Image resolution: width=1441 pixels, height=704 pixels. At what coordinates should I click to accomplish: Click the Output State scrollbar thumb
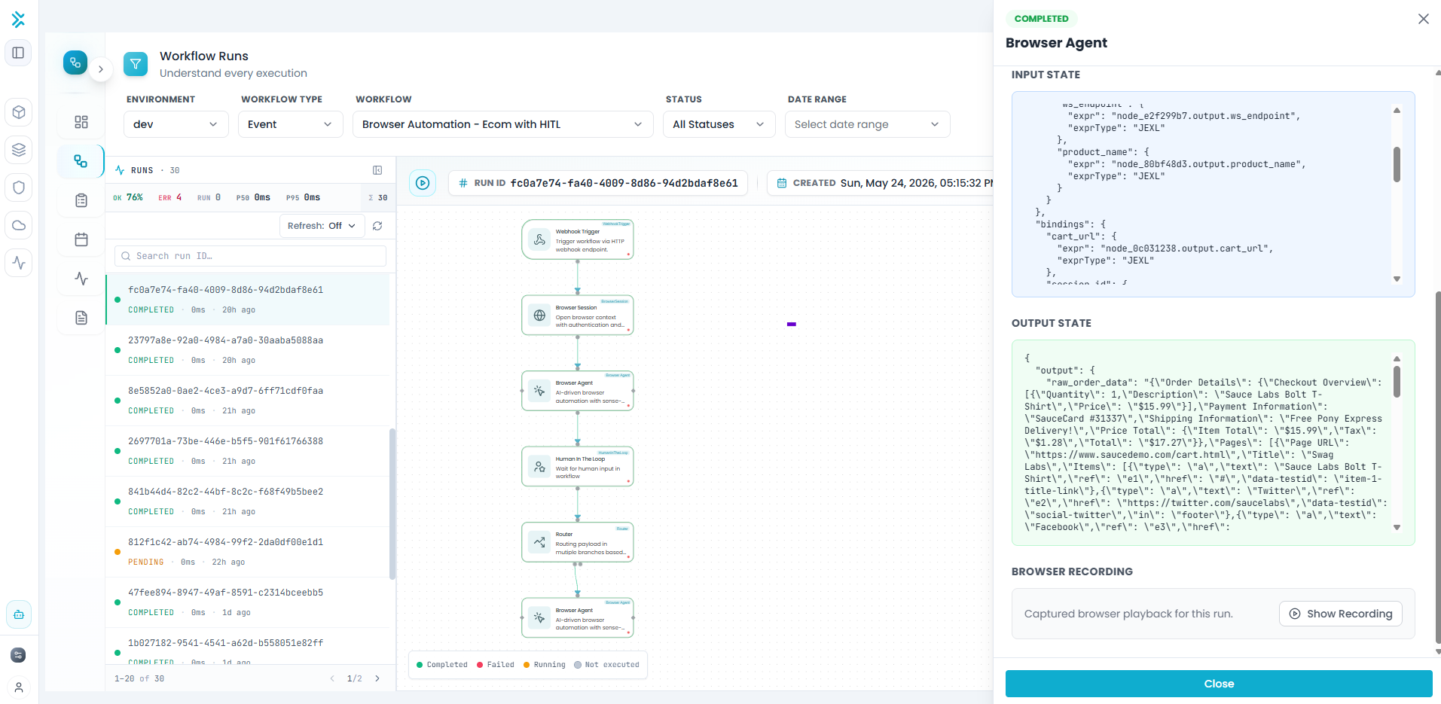pos(1397,381)
